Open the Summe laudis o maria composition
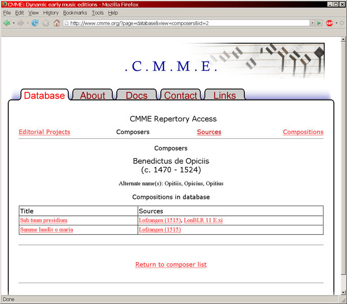Screen dimensions: 347x304 coord(46,230)
